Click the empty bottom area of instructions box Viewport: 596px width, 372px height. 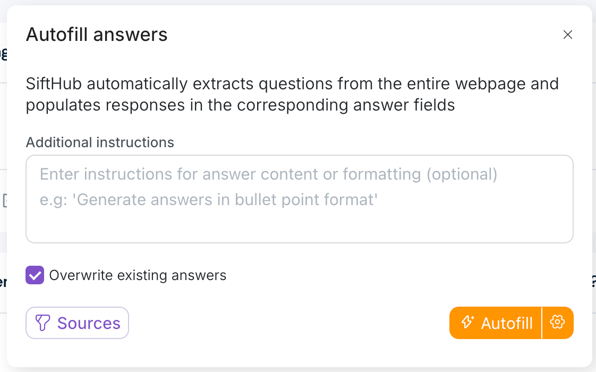[x=299, y=227]
